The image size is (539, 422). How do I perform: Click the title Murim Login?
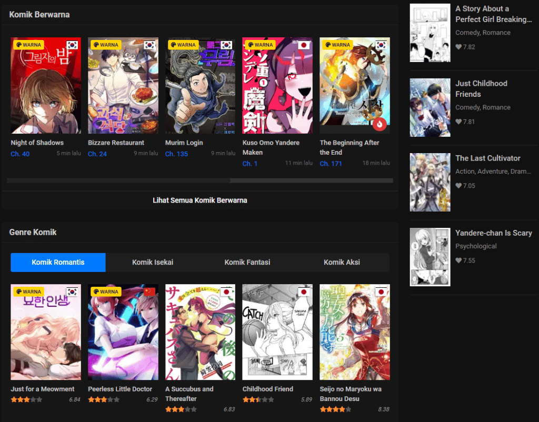[x=184, y=143]
